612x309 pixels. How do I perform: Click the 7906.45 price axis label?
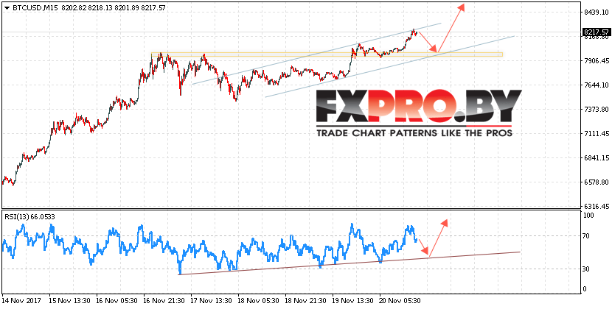pos(597,61)
